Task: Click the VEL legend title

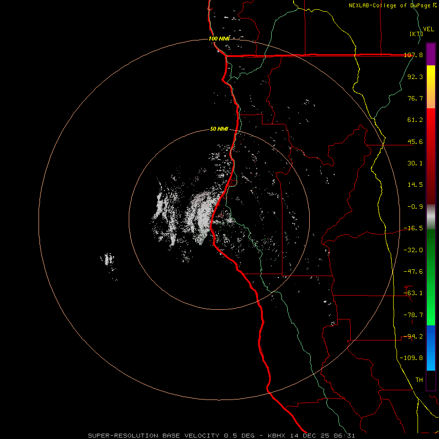Action: 428,29
